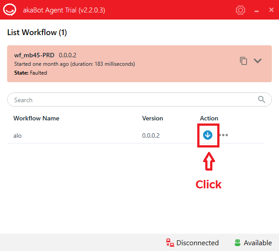Select the alo workflow name
This screenshot has width=279, height=251.
(17, 135)
